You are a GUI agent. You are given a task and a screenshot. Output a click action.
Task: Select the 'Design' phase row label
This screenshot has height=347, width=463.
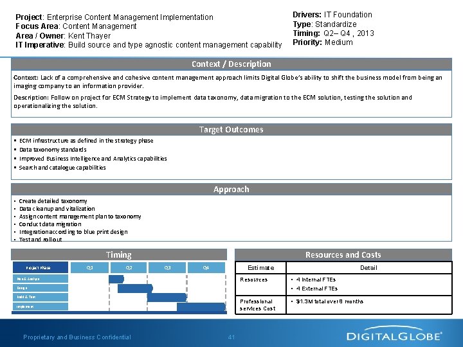[x=41, y=288]
